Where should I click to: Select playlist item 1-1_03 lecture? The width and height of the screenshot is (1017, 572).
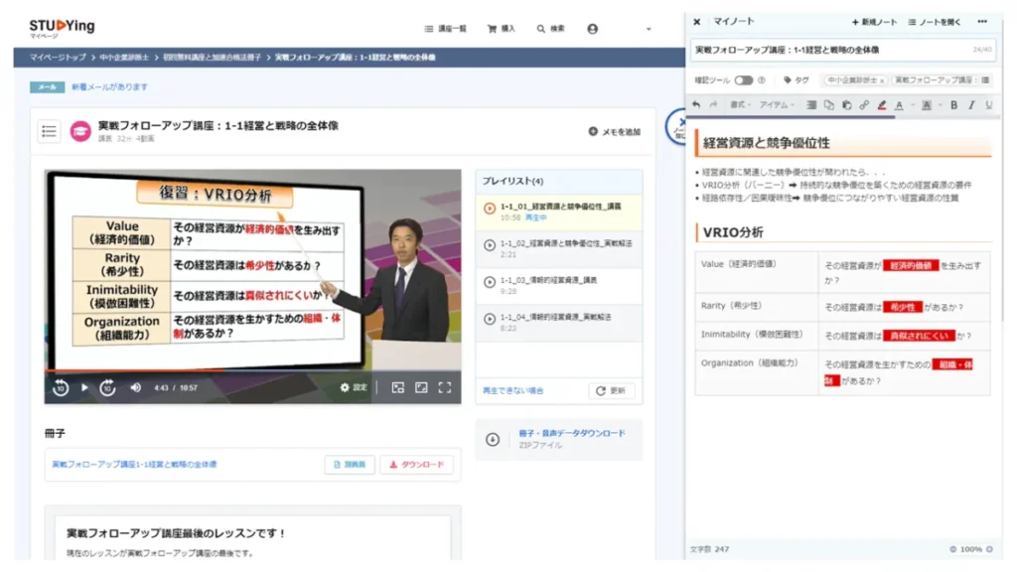(x=559, y=286)
